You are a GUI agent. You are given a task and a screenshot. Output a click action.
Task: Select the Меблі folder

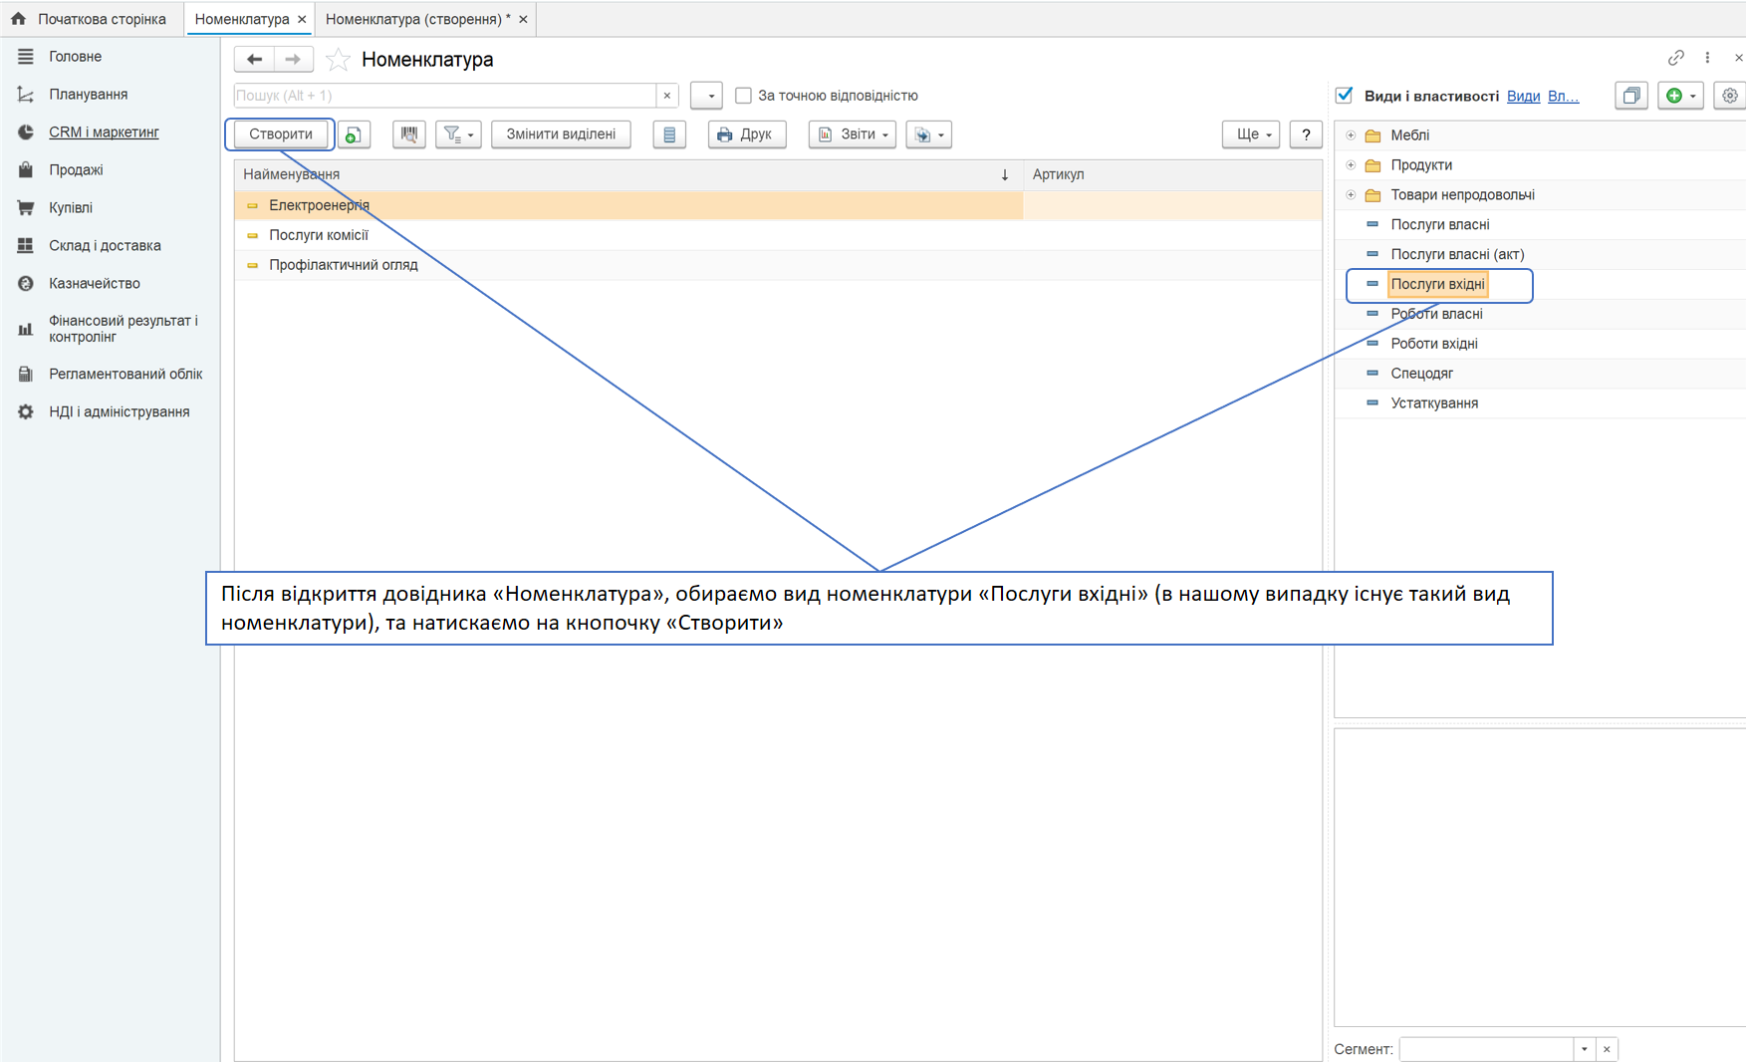[x=1409, y=135]
